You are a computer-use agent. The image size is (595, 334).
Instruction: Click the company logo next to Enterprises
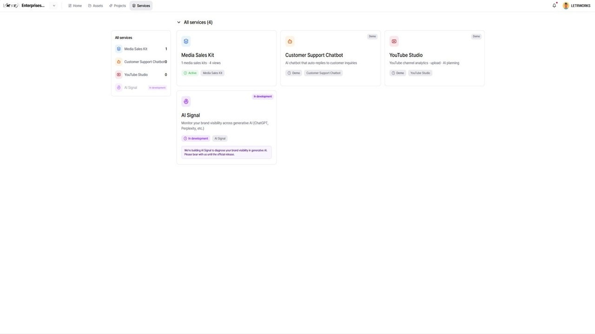click(11, 6)
